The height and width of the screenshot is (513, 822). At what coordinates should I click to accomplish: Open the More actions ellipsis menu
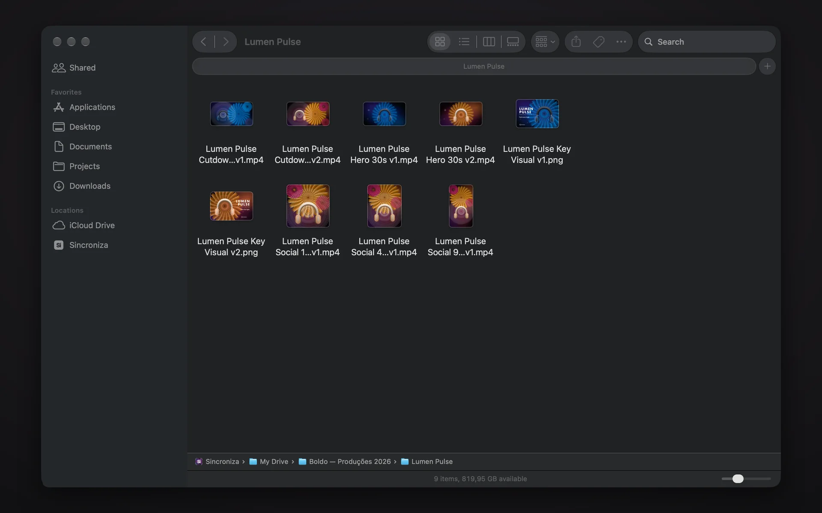(621, 41)
